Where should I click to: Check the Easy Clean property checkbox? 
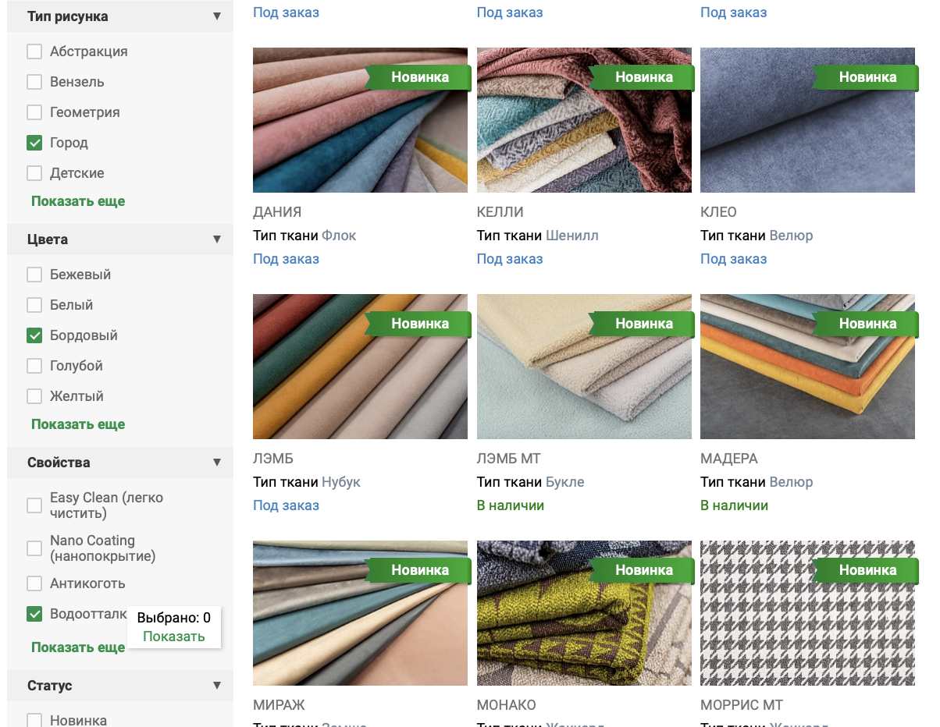[34, 505]
